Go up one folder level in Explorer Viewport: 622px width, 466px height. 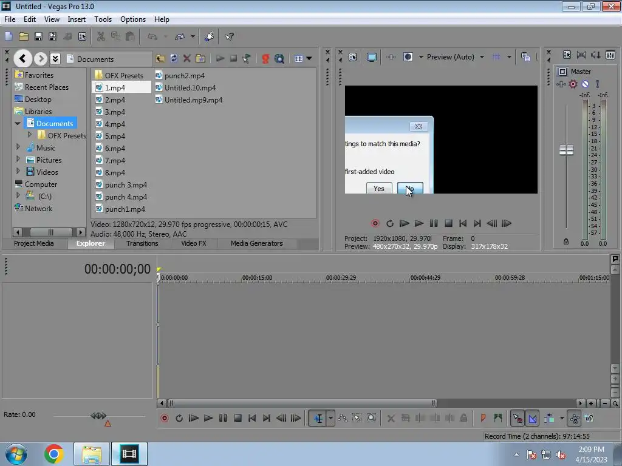160,59
